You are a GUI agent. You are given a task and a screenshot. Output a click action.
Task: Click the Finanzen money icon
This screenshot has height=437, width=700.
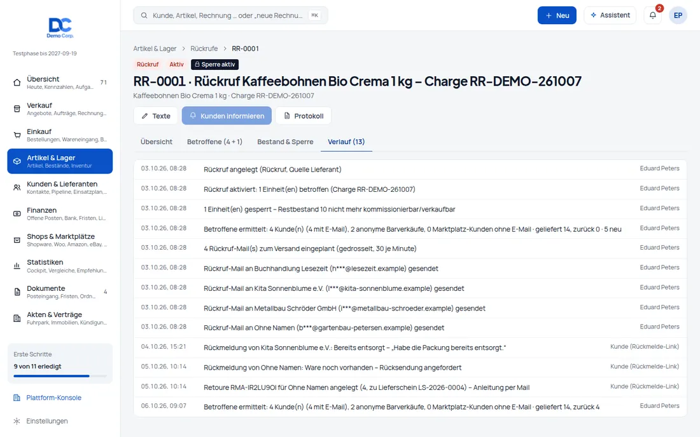click(x=17, y=214)
